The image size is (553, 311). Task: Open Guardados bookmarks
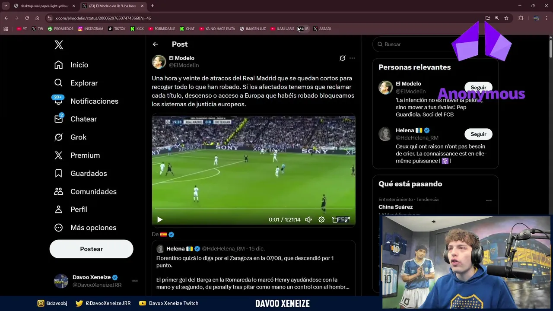click(x=80, y=174)
